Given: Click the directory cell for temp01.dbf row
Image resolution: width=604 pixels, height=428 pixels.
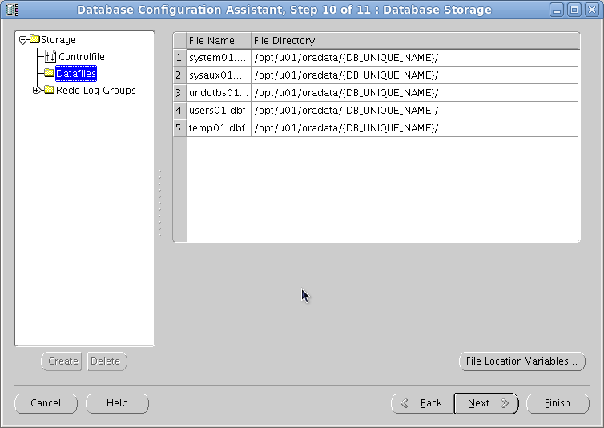Looking at the screenshot, I should (415, 128).
